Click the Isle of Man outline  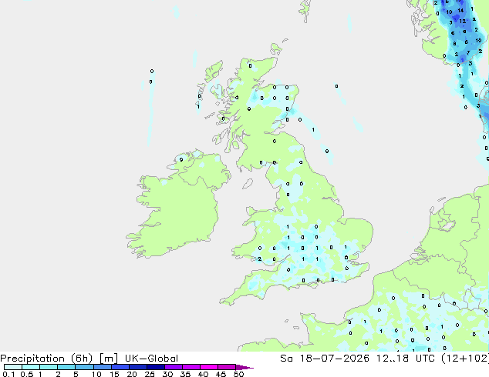tap(248, 184)
